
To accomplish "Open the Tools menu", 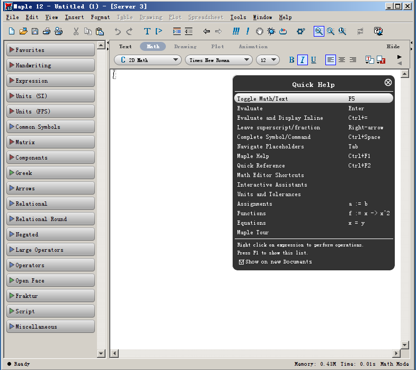I will (238, 17).
